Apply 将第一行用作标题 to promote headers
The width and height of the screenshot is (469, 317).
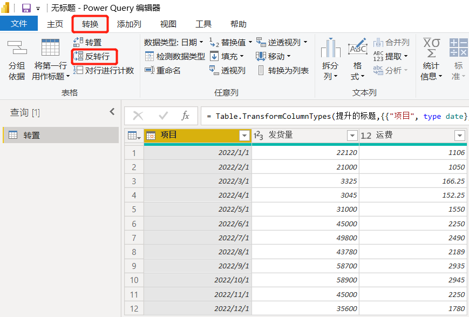(x=50, y=59)
